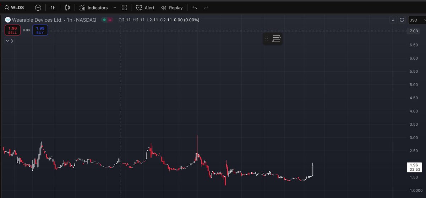Click the 3.00 price axis label

point(413,138)
